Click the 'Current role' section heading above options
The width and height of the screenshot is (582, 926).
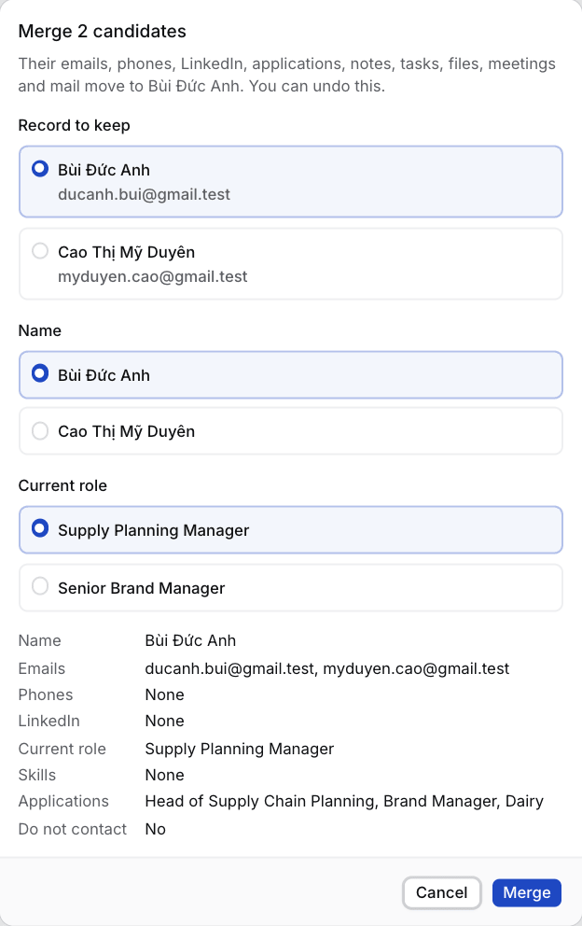[62, 485]
